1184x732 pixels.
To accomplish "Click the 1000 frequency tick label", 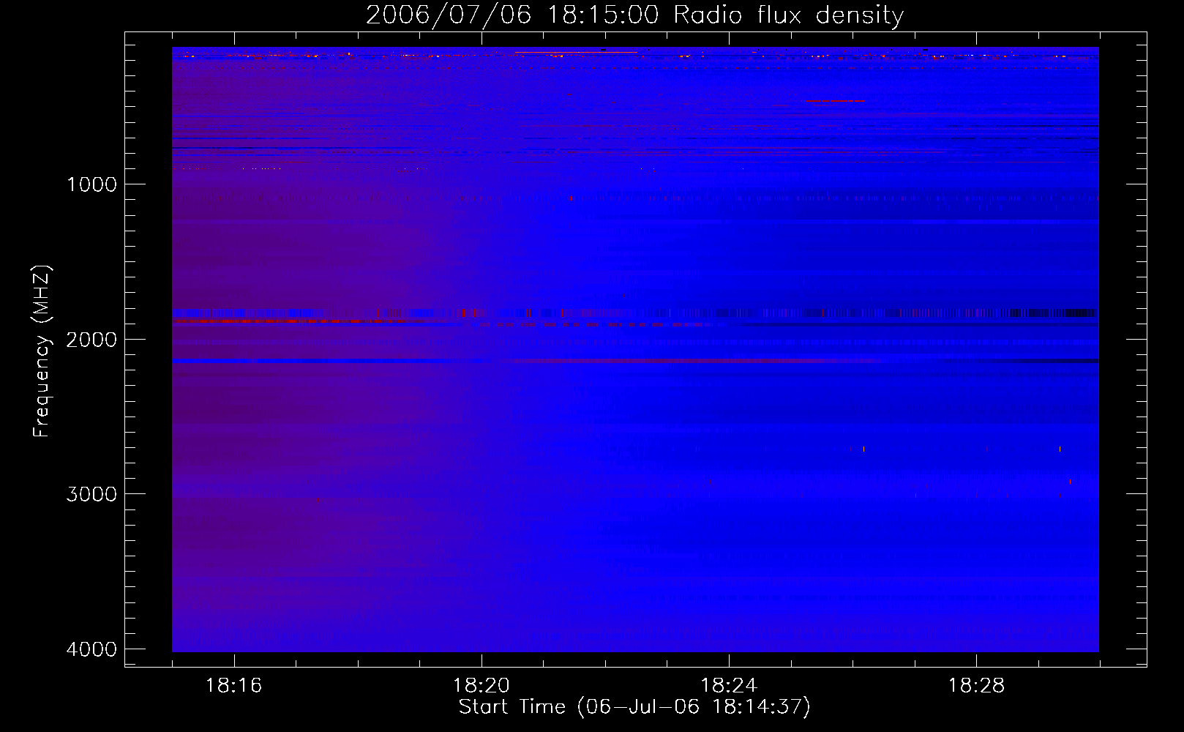I will (x=91, y=184).
